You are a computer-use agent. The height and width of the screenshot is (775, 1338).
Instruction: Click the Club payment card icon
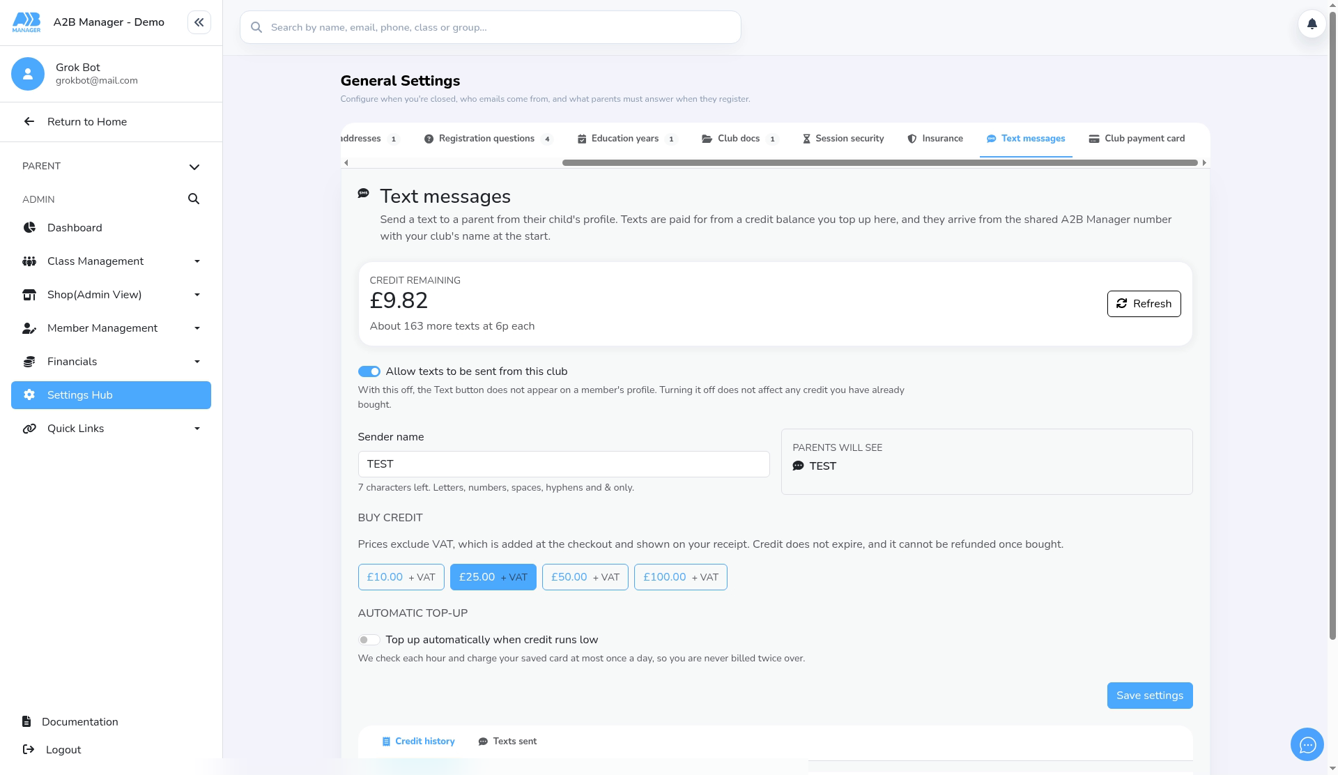click(x=1094, y=139)
